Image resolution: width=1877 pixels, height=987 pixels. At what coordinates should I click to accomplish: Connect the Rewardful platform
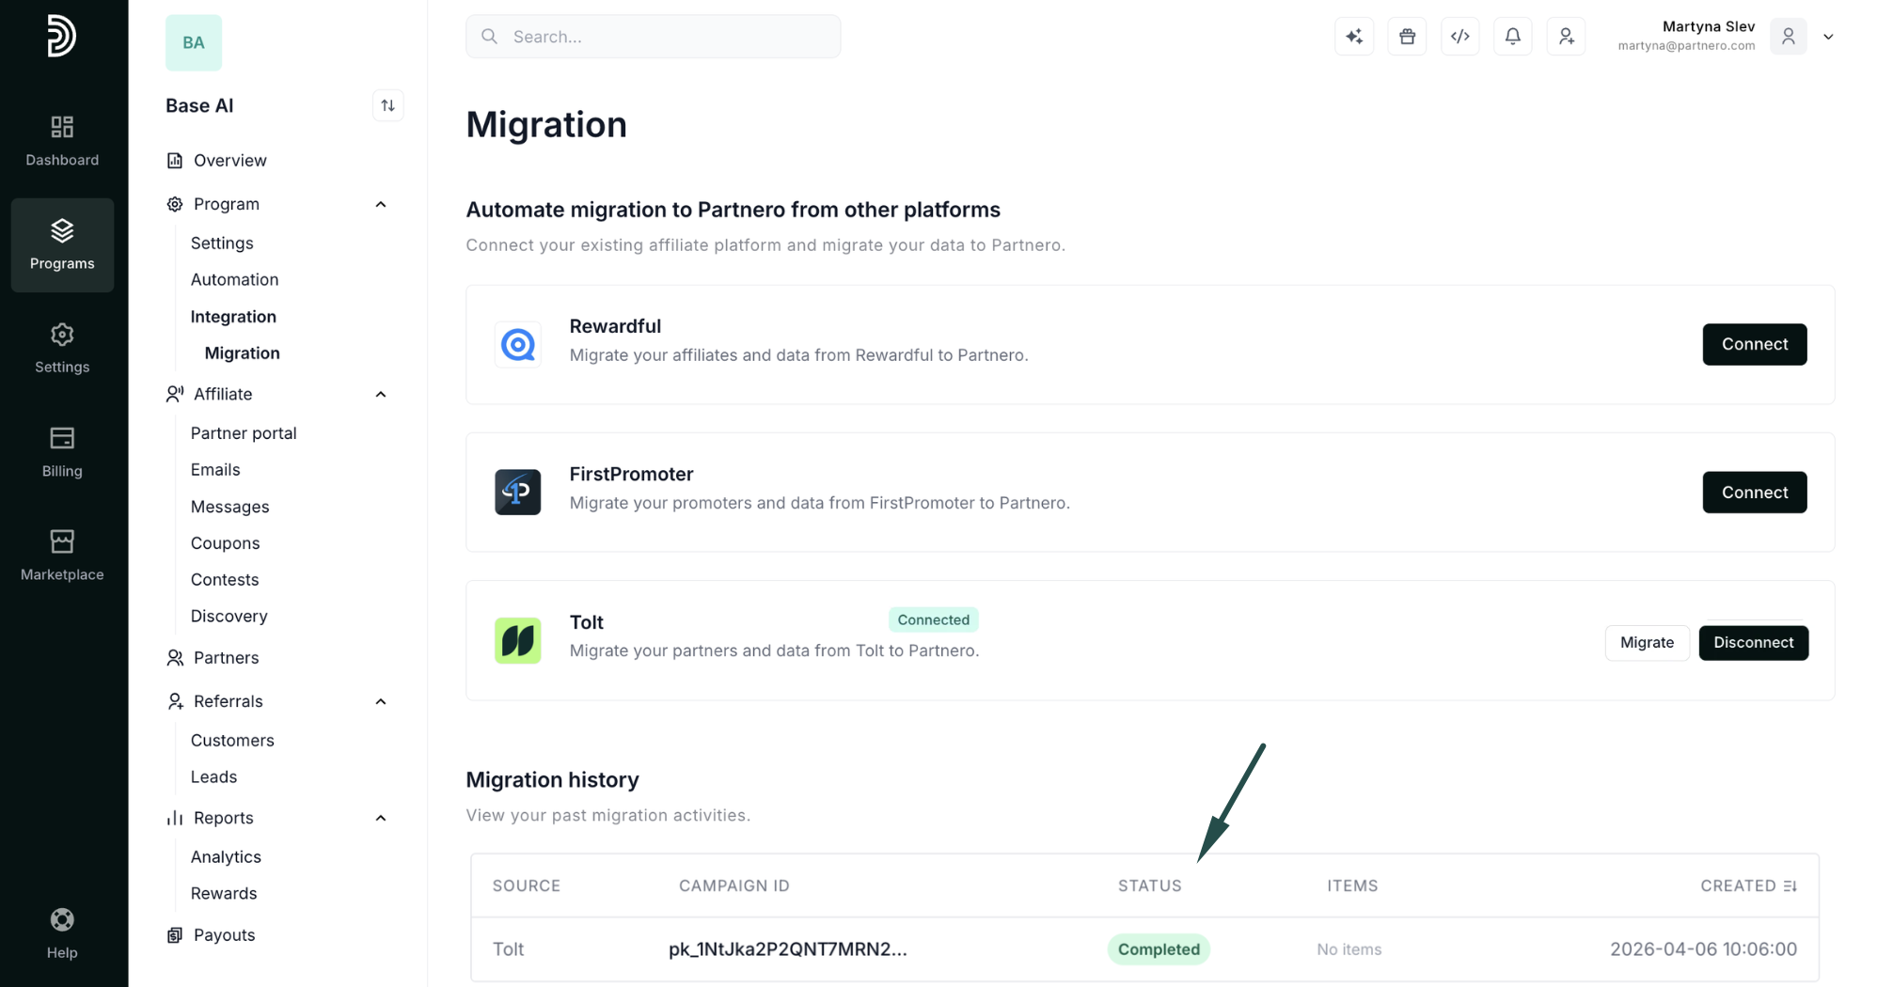tap(1754, 344)
